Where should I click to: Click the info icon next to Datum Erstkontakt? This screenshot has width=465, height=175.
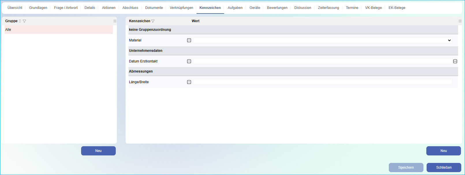point(189,61)
